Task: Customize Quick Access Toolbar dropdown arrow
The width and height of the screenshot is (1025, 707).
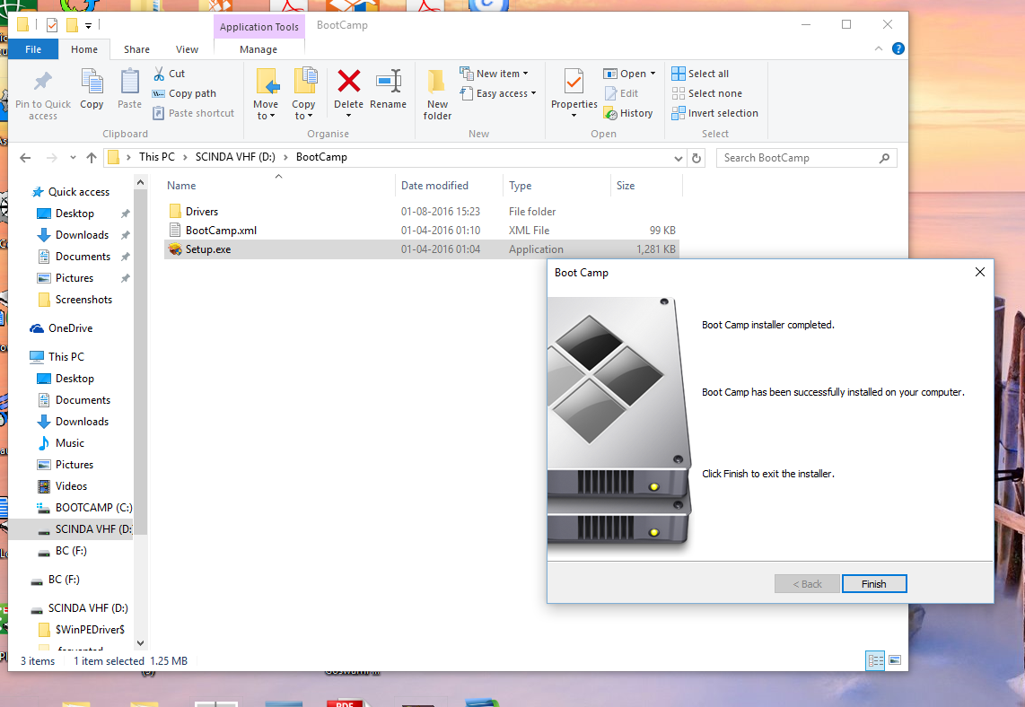Action: coord(88,26)
